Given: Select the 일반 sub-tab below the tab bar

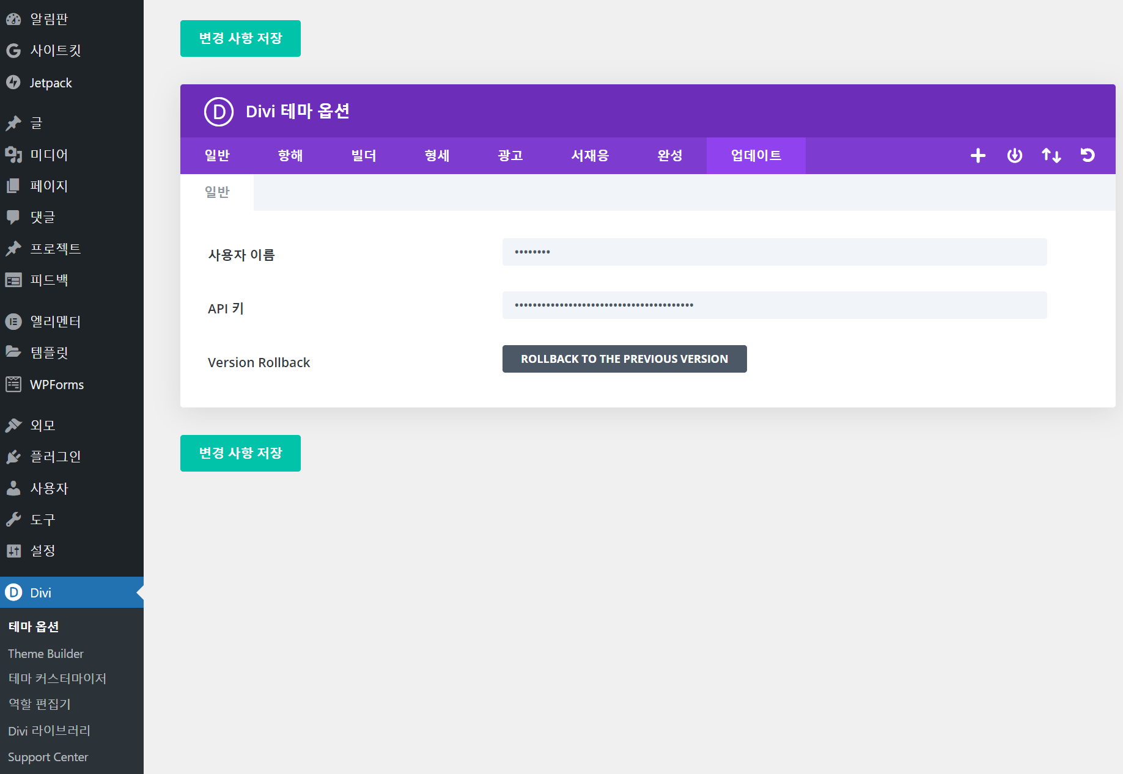Looking at the screenshot, I should click(217, 192).
